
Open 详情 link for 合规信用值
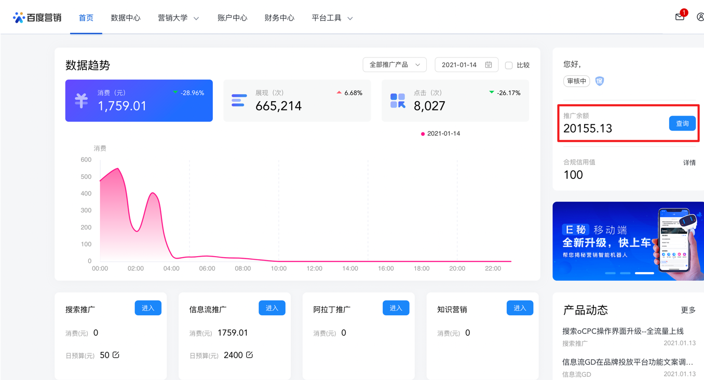pos(689,162)
